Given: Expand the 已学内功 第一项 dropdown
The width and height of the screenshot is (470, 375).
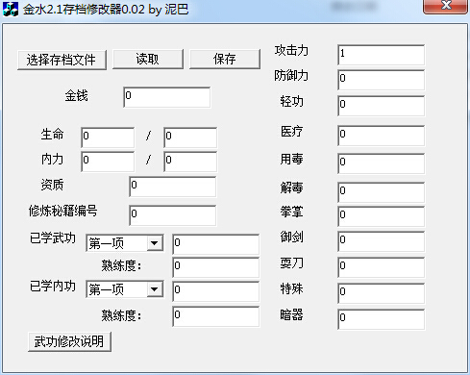Looking at the screenshot, I should (x=155, y=289).
